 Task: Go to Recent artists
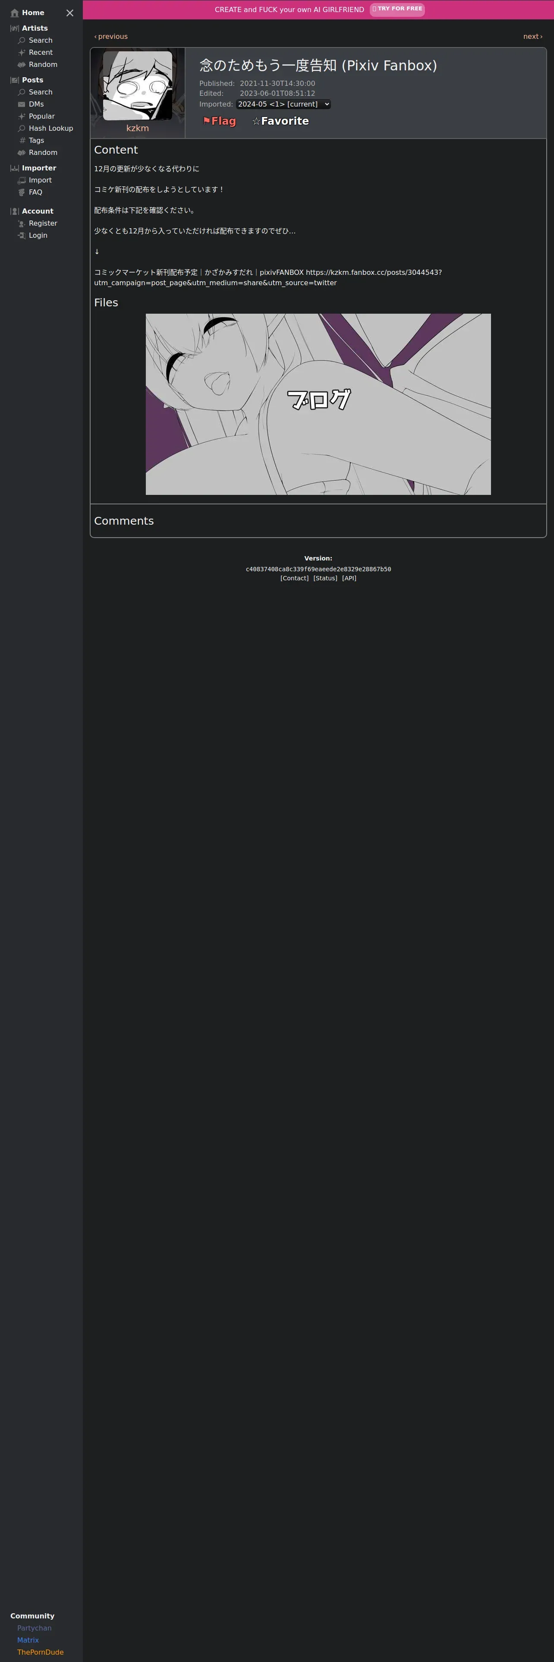click(41, 53)
